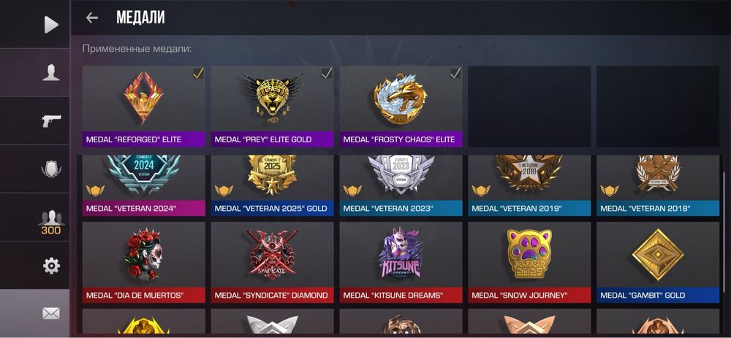Select the Medal "Veteran 2025" Gold tile

tap(272, 185)
